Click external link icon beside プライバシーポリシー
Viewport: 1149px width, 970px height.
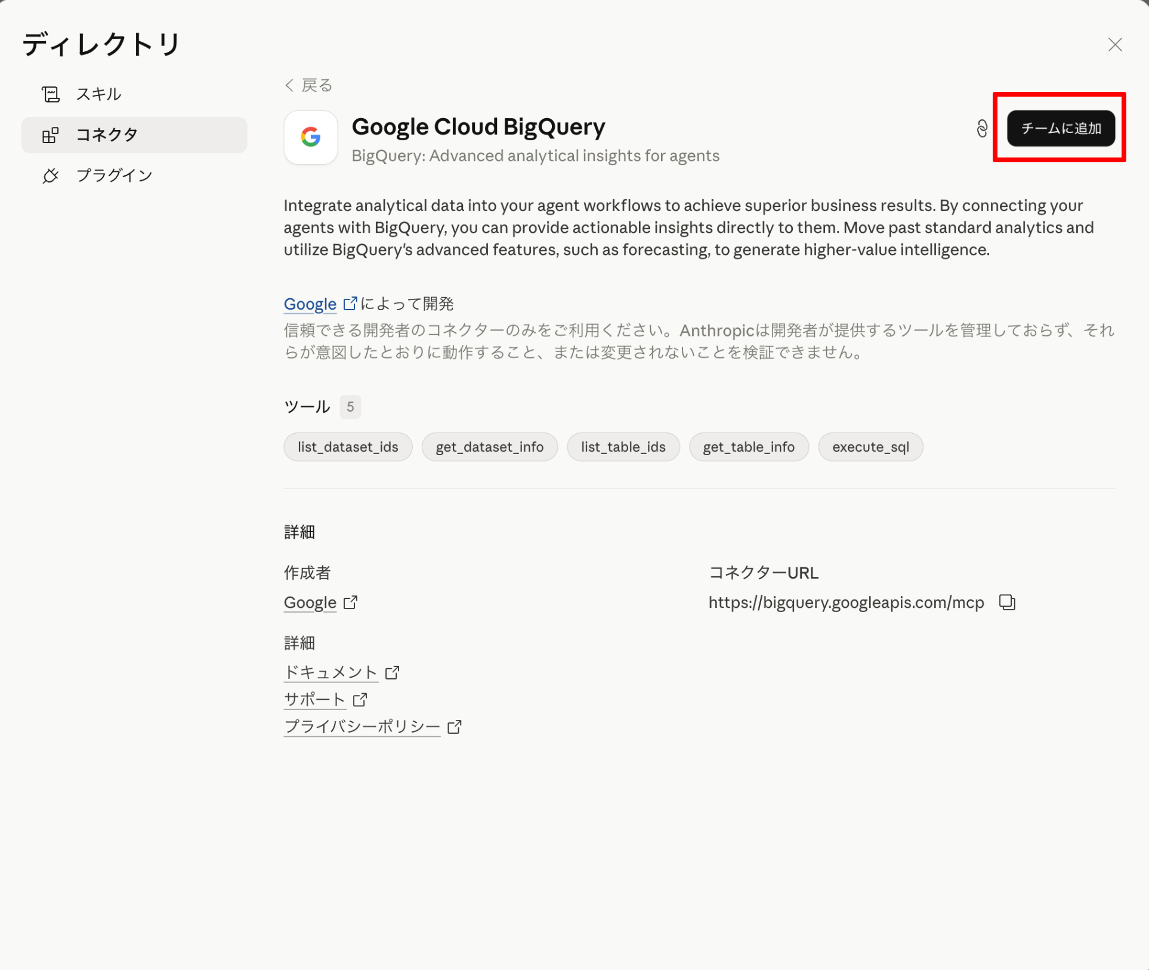[455, 727]
